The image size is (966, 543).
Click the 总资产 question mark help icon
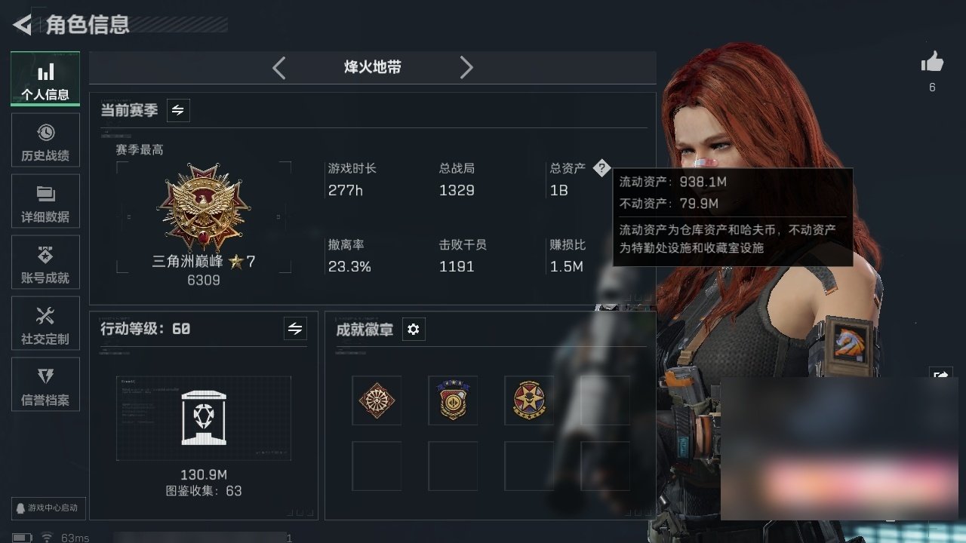coord(601,168)
